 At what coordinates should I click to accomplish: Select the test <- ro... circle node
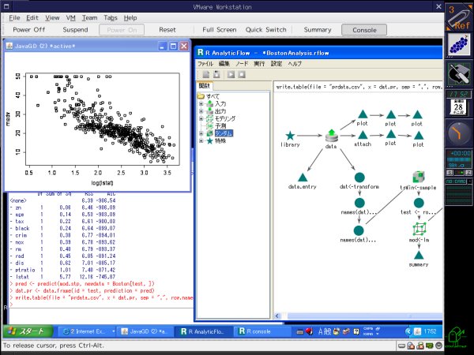419,203
